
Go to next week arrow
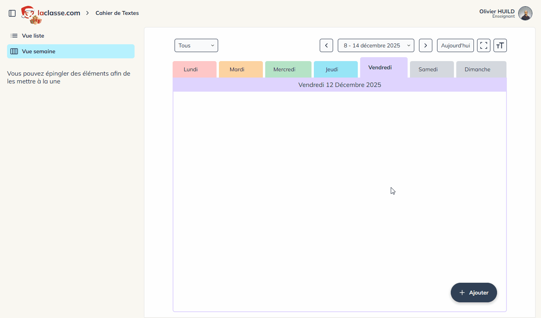tap(425, 45)
